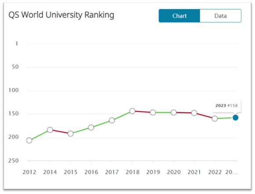Switch to the Chart tab
Image resolution: width=255 pixels, height=194 pixels.
point(179,16)
